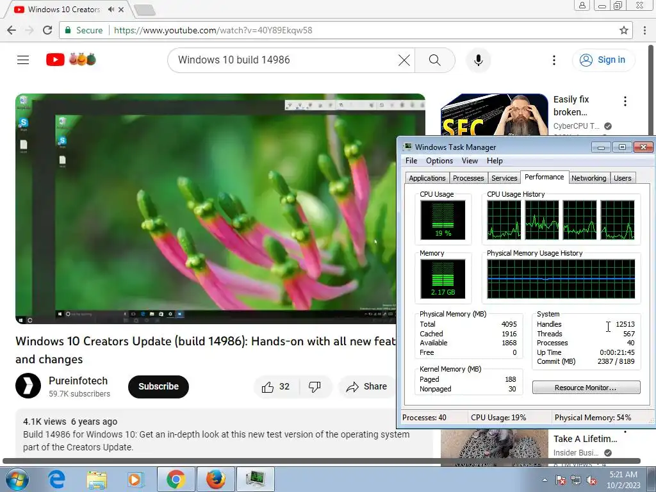The height and width of the screenshot is (492, 656).
Task: Switch to Chrome on the taskbar
Action: 176,479
